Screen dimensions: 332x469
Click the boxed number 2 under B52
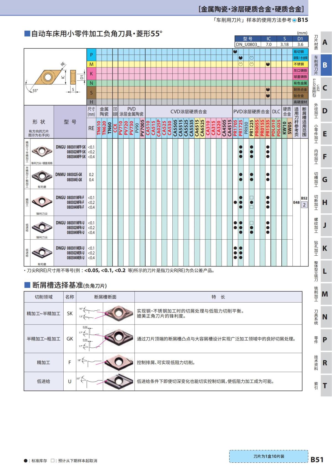(x=304, y=205)
